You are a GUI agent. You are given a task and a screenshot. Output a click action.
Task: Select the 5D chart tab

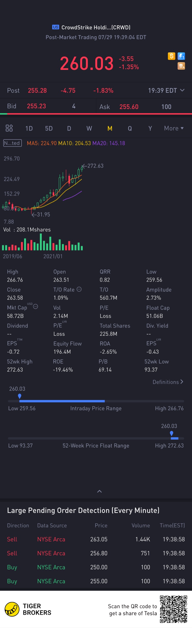tap(49, 129)
